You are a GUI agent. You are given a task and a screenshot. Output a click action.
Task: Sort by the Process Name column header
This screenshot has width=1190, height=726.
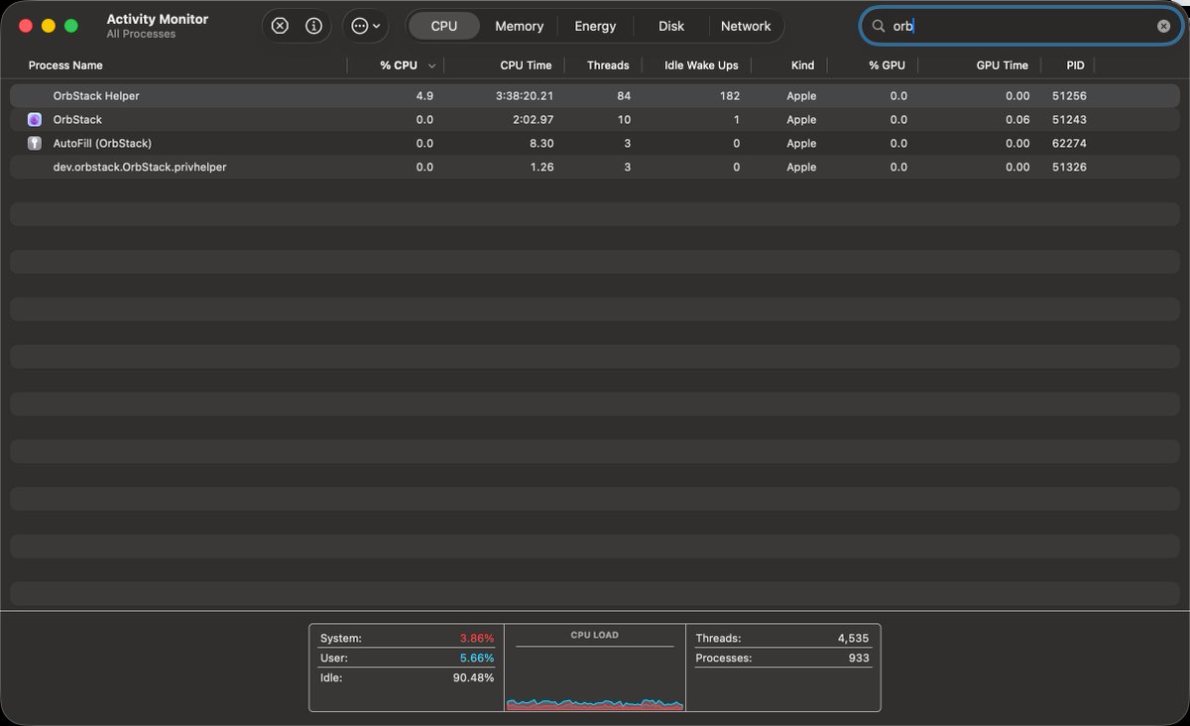point(65,65)
